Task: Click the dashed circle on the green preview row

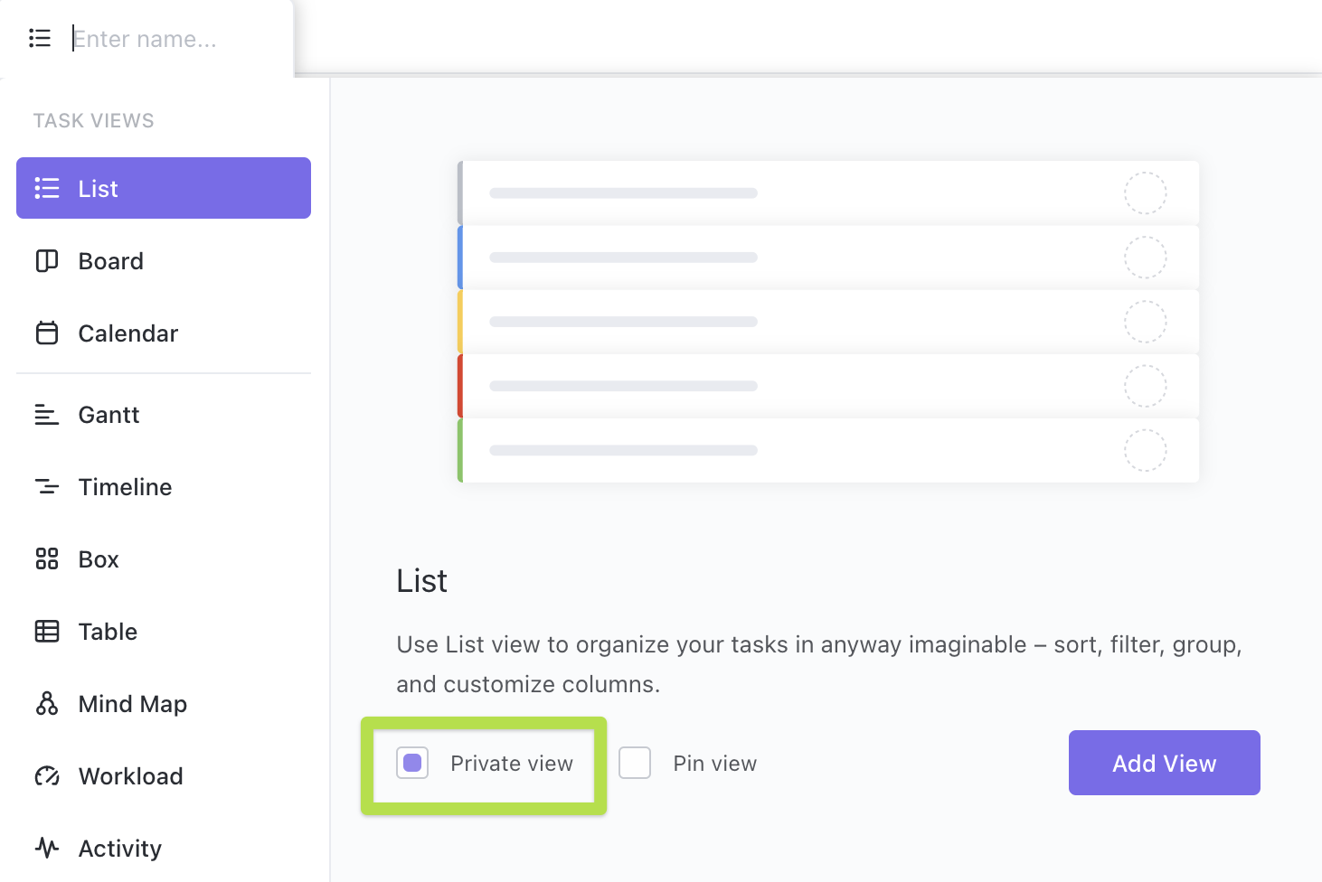Action: coord(1145,450)
